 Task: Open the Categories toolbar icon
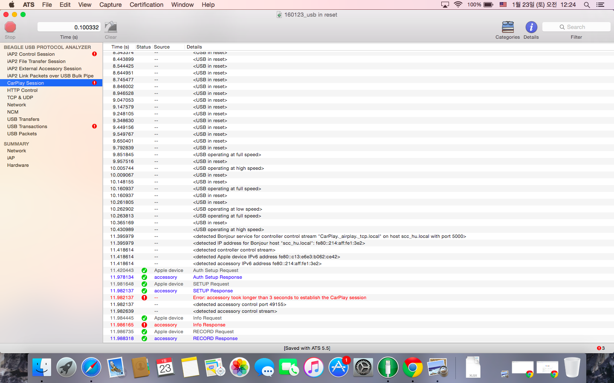tap(508, 27)
